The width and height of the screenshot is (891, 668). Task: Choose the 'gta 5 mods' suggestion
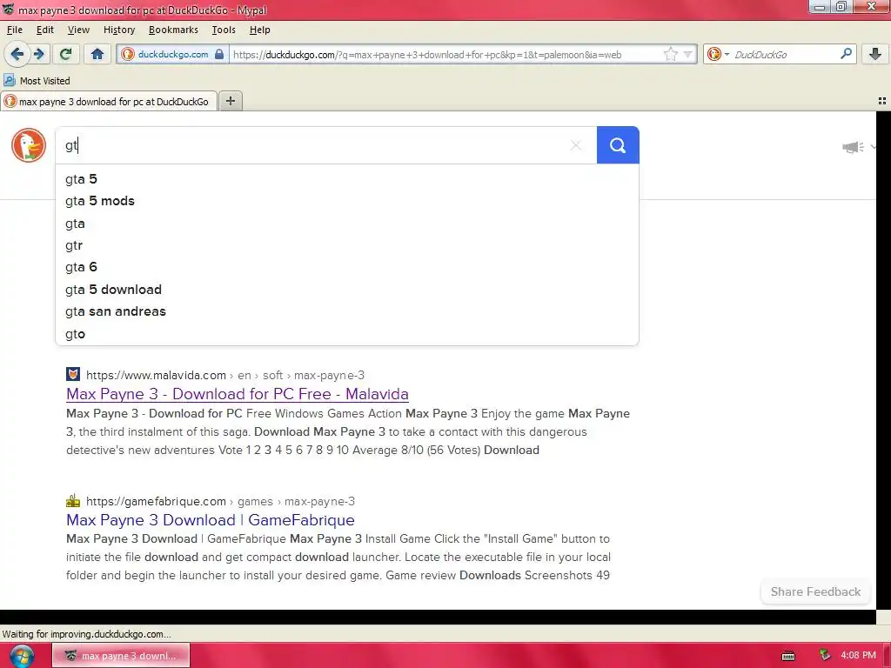[x=346, y=201]
